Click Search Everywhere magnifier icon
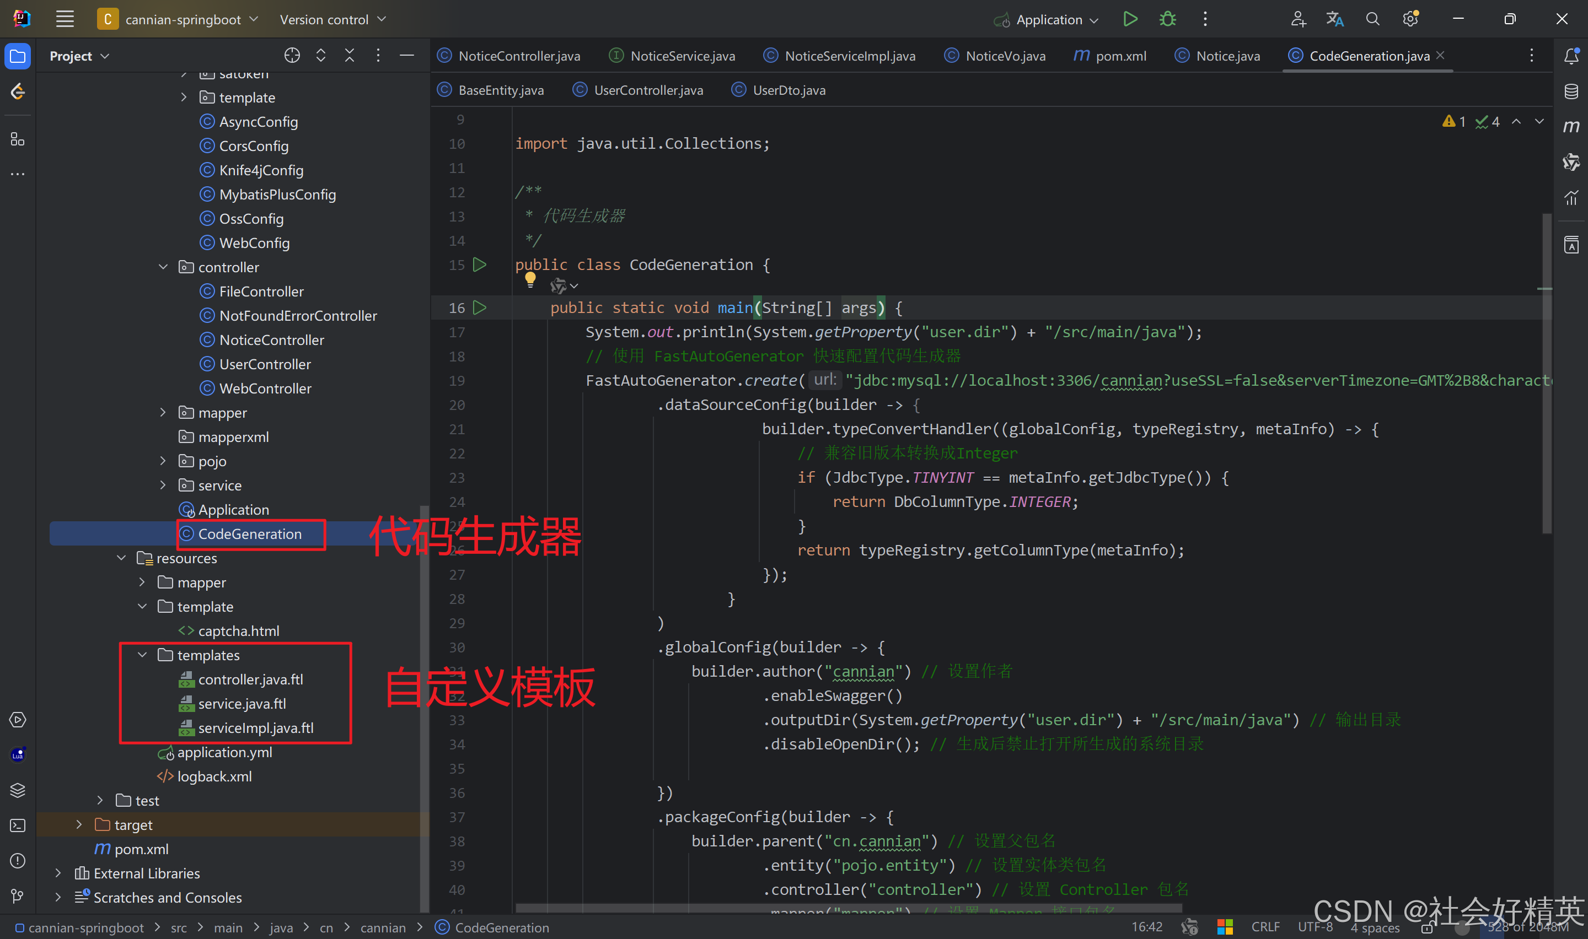1588x939 pixels. click(1372, 19)
